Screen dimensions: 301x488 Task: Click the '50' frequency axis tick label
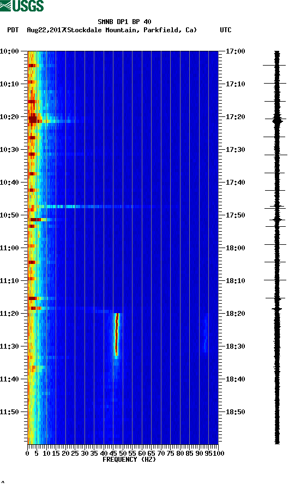point(123,454)
